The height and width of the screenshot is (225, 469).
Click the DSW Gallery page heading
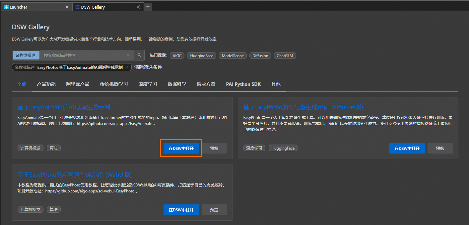click(x=31, y=27)
